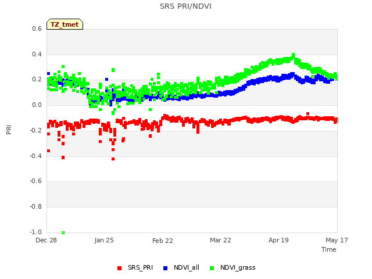Select the NDVI_all legend label
Viewport: 372px width, 279px height.
187,267
